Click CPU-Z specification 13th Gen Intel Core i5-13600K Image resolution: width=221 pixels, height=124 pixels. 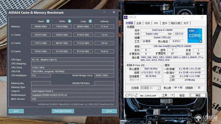pyautogui.click(x=172, y=46)
